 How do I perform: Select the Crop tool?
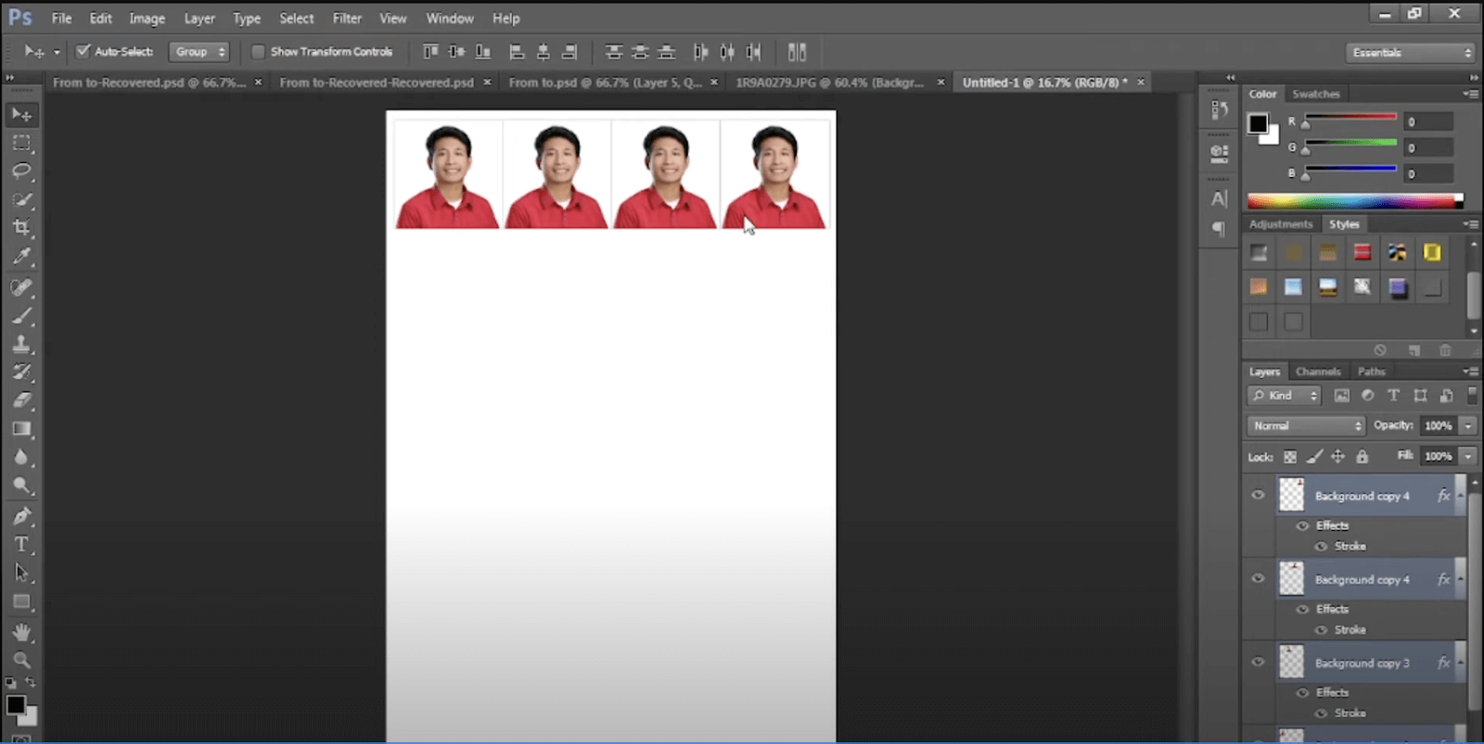click(x=21, y=228)
